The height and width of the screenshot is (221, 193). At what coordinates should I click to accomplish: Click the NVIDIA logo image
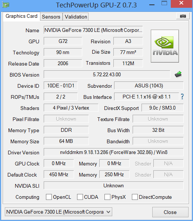pos(165,46)
